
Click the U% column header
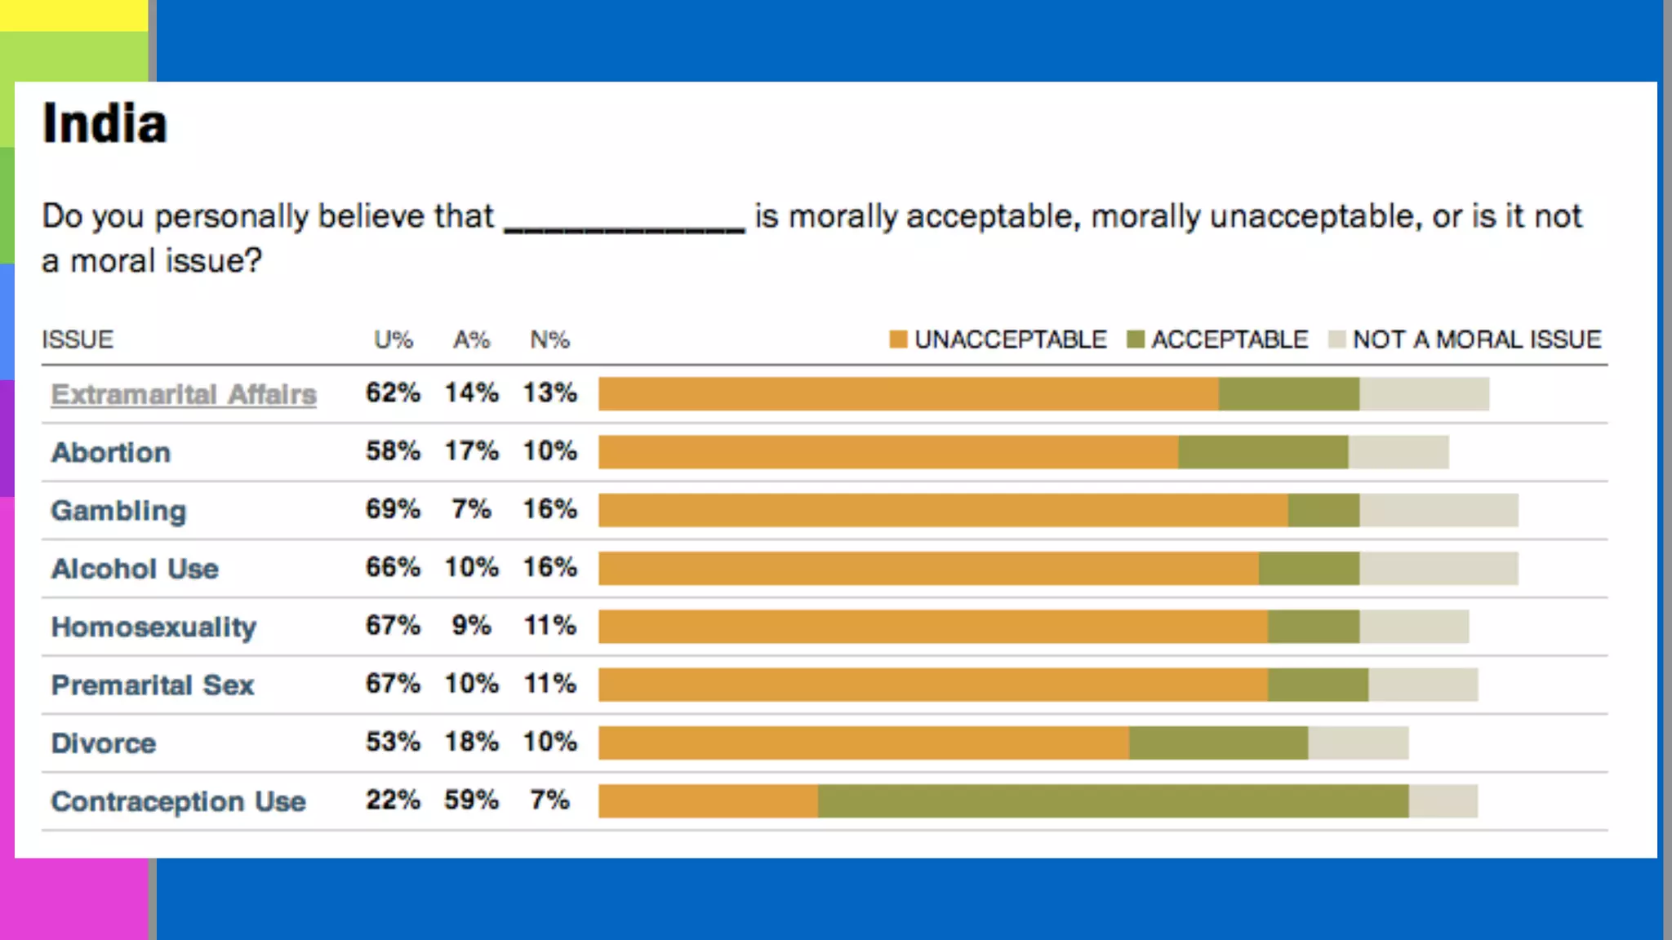coord(394,339)
